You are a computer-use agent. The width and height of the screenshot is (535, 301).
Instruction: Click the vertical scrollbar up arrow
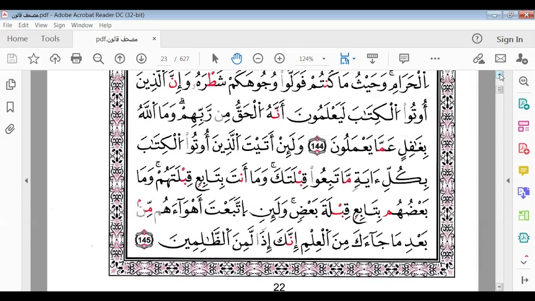(499, 75)
